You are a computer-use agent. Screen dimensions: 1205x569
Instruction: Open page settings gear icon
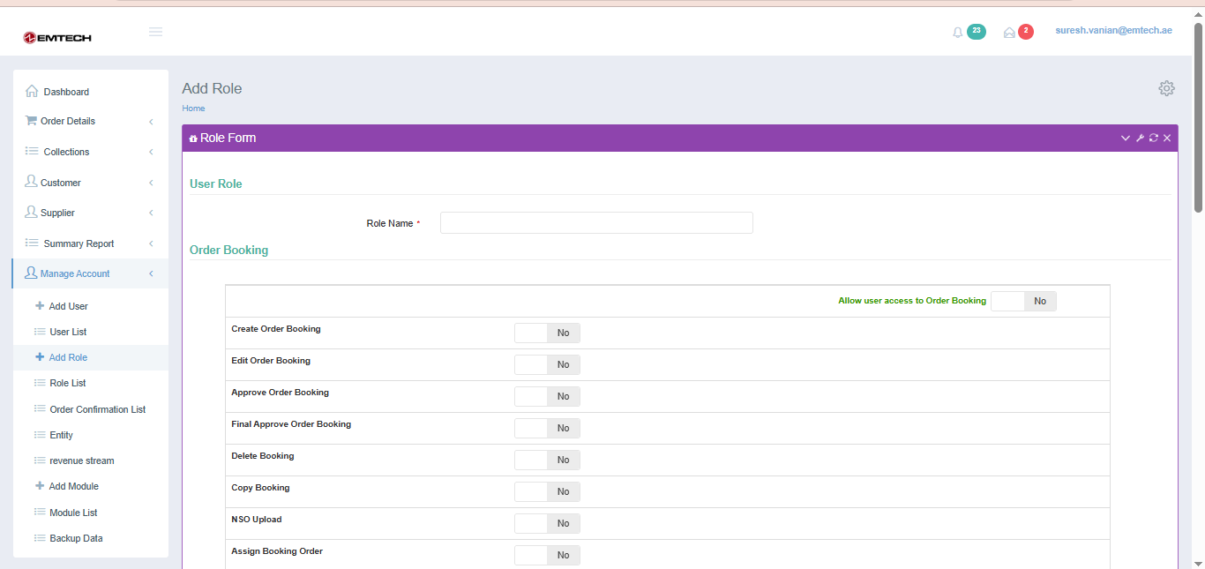coord(1166,88)
